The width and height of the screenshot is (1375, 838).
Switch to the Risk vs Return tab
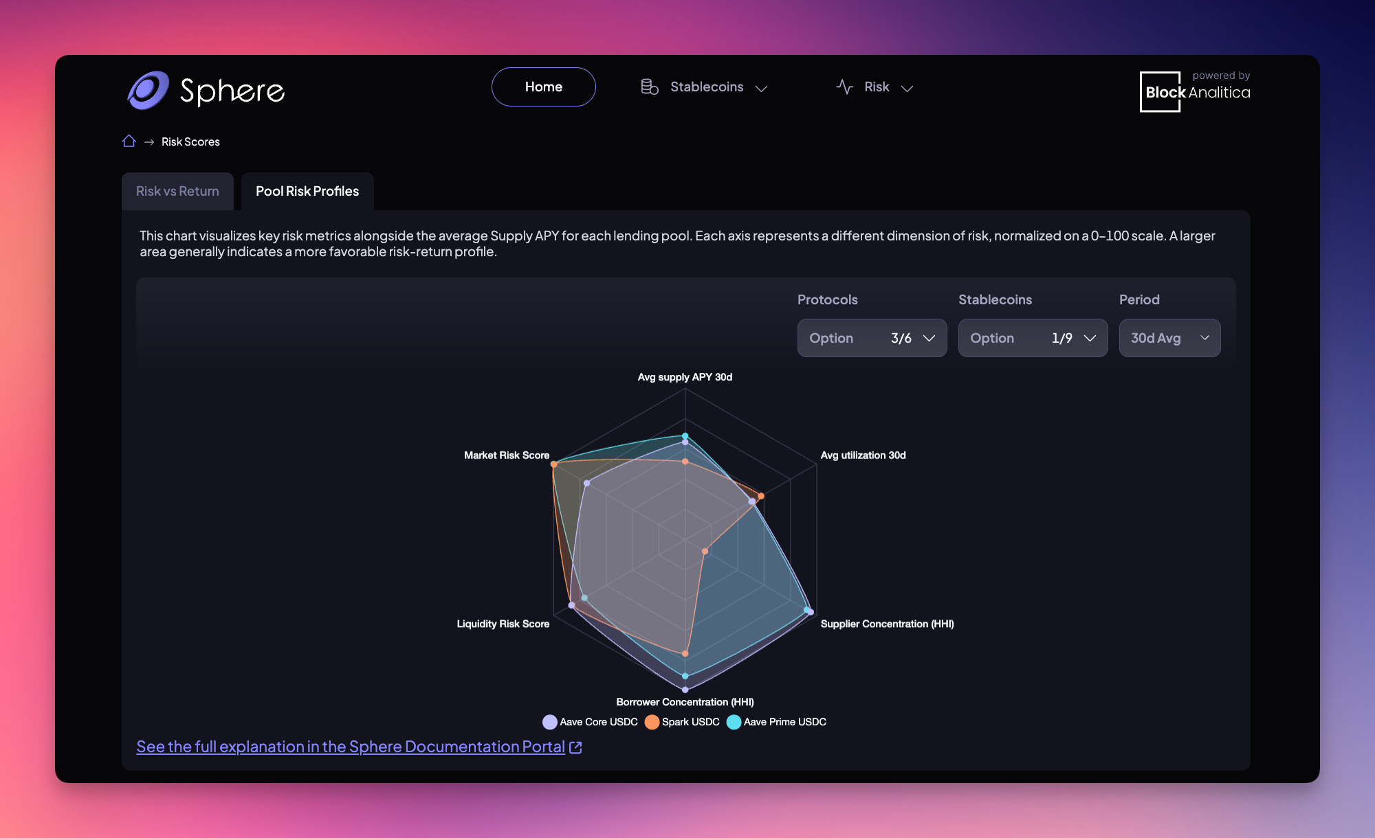click(177, 191)
